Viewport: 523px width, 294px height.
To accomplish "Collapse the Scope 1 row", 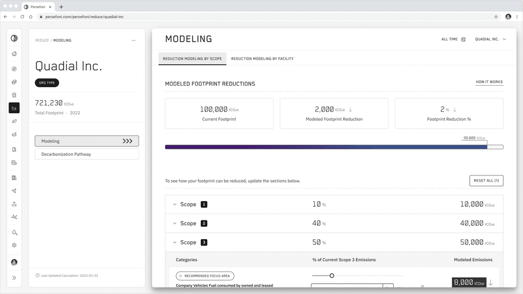I will (x=175, y=205).
